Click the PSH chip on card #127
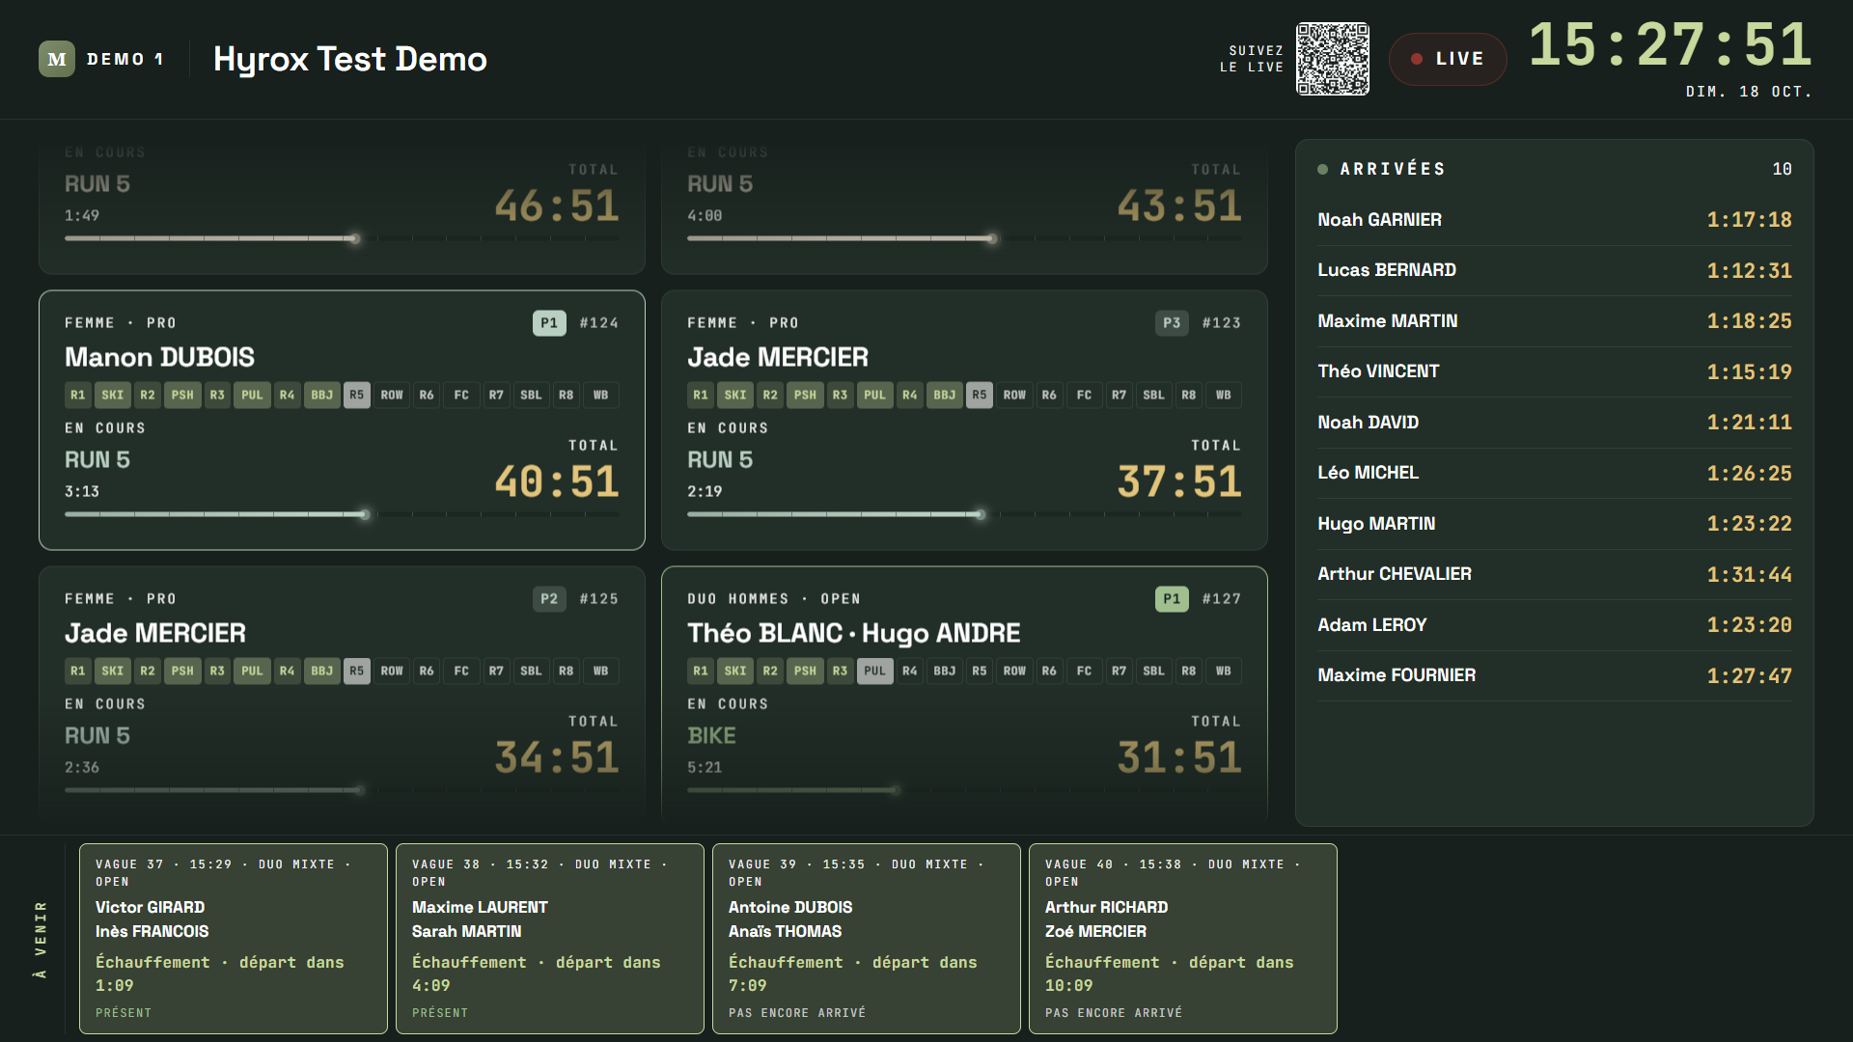The width and height of the screenshot is (1853, 1042). tap(805, 671)
